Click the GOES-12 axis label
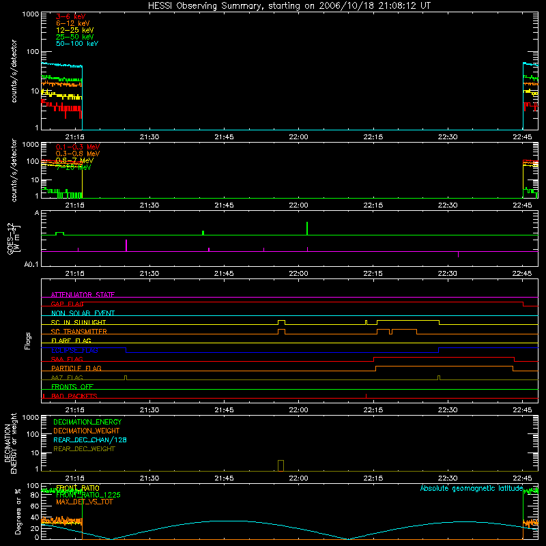 tap(14, 238)
